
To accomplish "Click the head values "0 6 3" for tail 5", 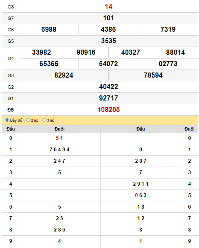I will tap(140, 195).
